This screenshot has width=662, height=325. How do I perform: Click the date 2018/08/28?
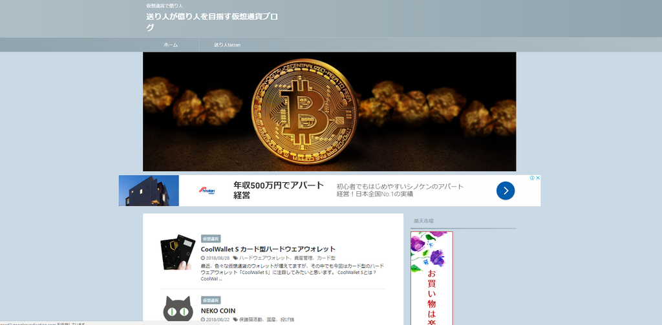(x=217, y=258)
